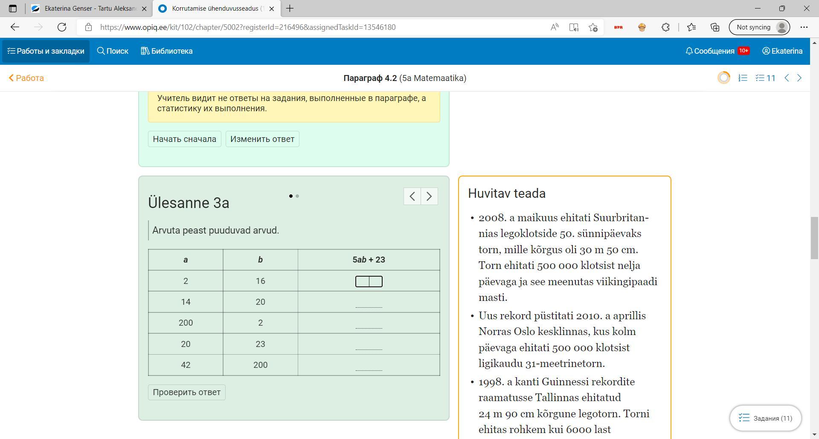Click answer field in row 14, 20
Image resolution: width=819 pixels, height=439 pixels.
(369, 302)
